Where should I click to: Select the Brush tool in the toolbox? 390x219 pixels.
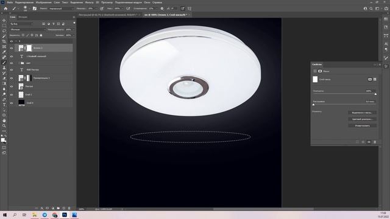coord(4,63)
